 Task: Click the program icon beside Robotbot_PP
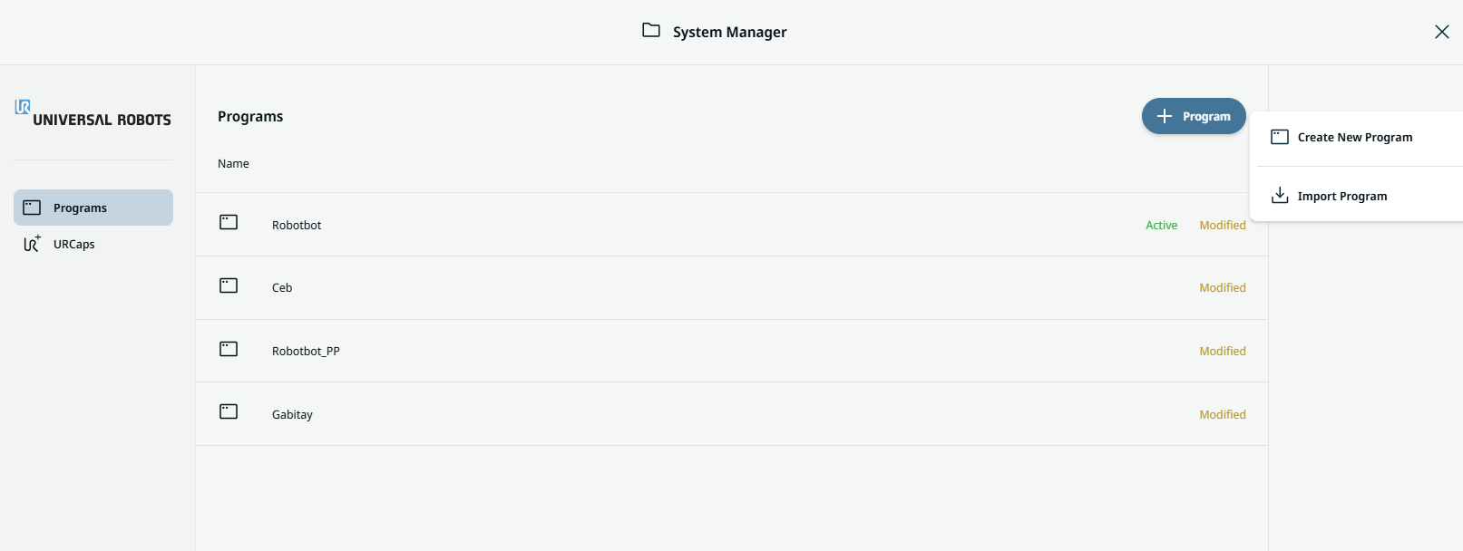tap(229, 349)
